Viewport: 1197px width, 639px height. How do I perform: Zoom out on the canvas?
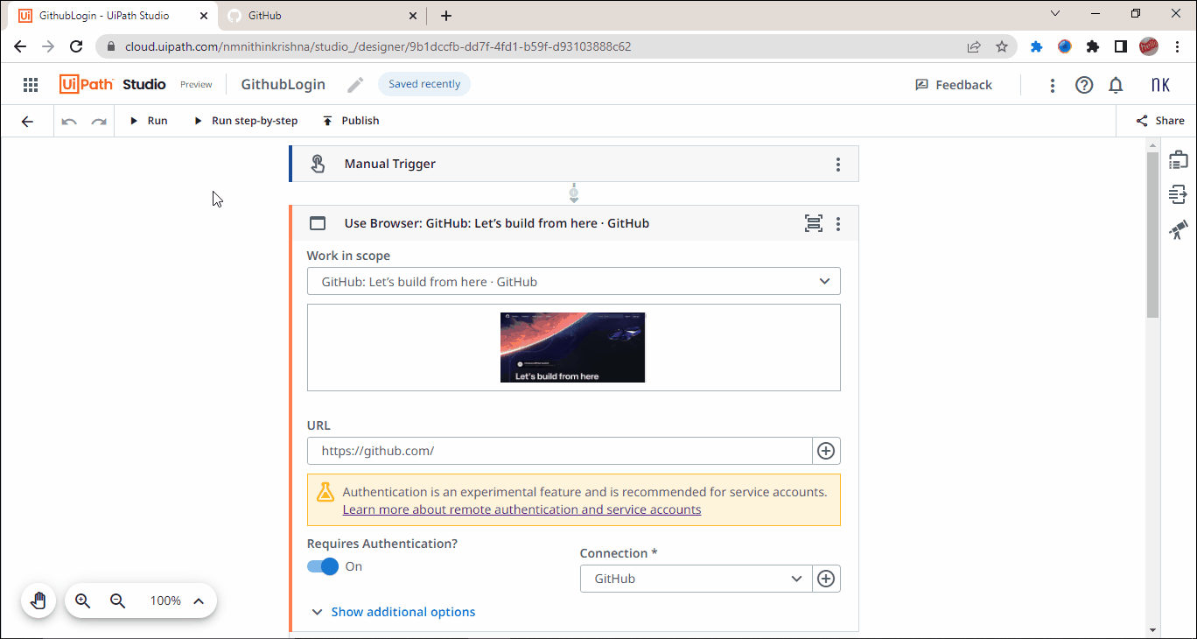tap(117, 600)
